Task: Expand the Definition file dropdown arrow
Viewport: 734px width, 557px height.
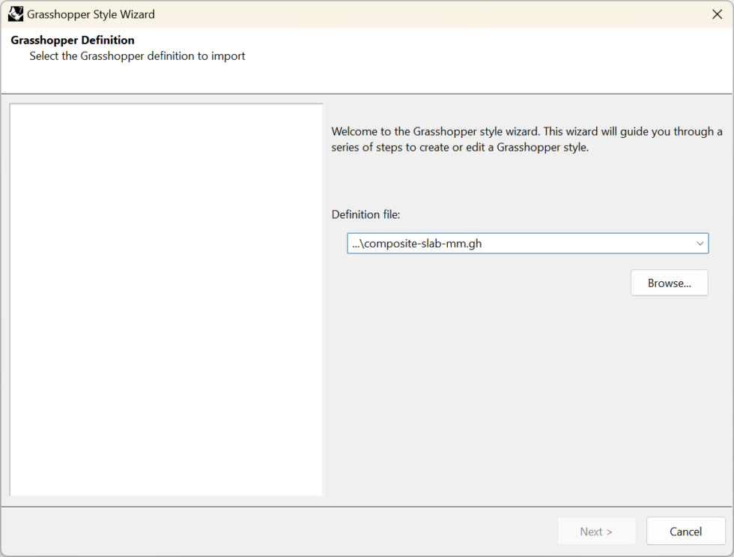Action: (700, 244)
